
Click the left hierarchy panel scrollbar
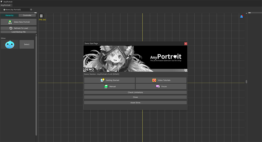click(36, 86)
